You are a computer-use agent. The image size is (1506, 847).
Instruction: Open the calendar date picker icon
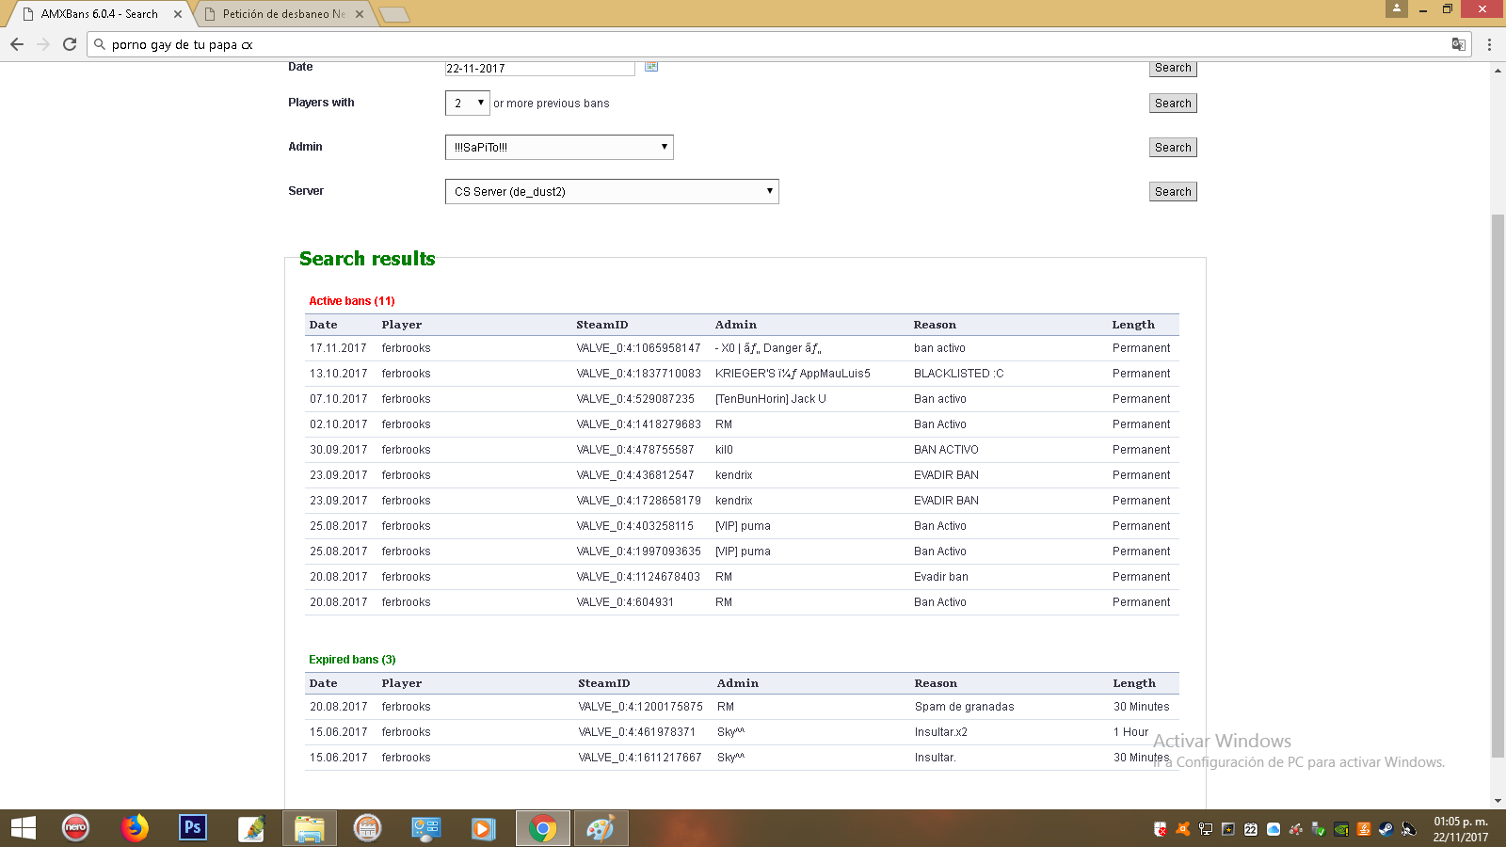651,66
